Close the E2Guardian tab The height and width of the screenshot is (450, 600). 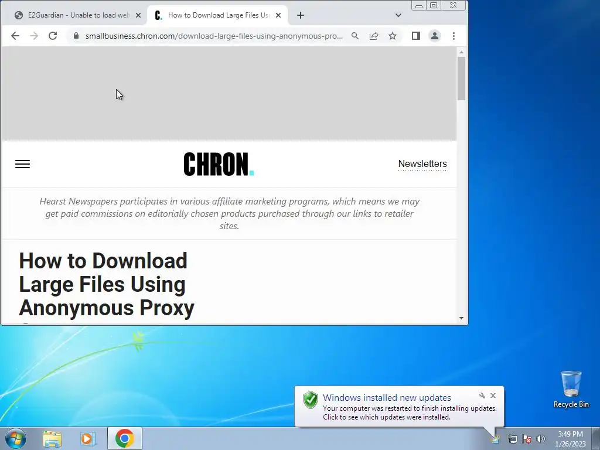[x=138, y=15]
